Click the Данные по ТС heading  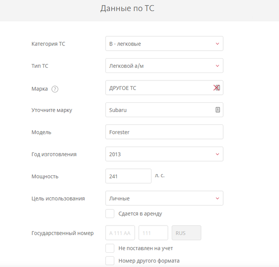coord(127,8)
